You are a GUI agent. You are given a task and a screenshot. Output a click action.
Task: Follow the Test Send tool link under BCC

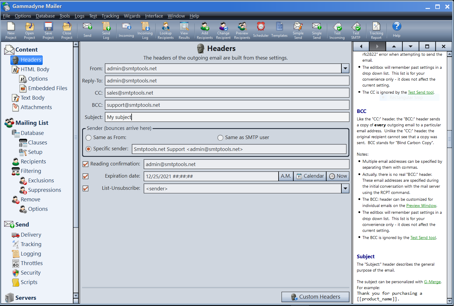coord(423,238)
